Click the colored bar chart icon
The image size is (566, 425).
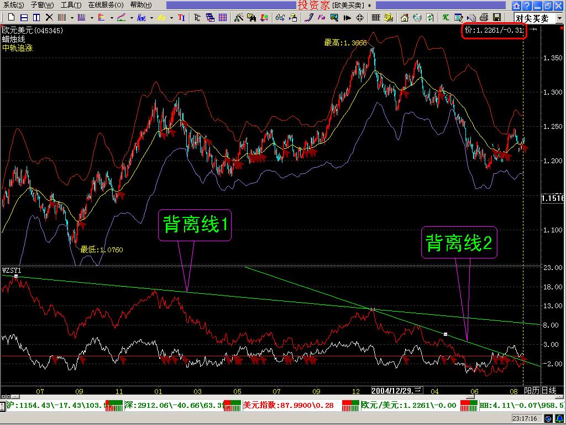coord(102,17)
